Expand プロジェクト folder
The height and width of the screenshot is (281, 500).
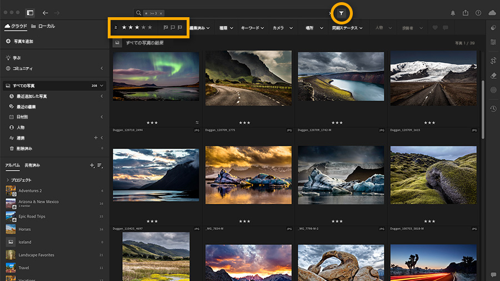pyautogui.click(x=7, y=180)
